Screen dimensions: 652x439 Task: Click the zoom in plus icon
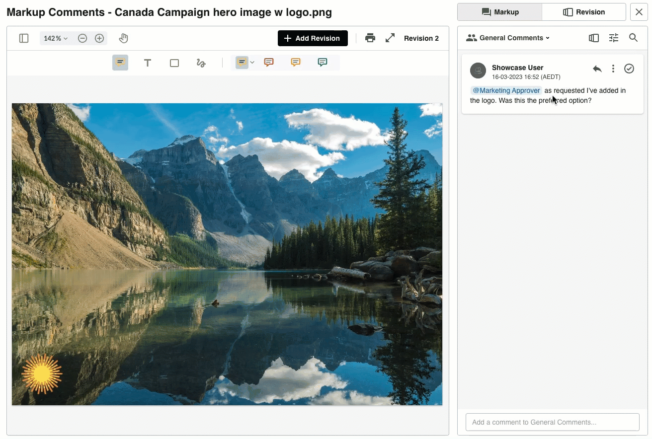[99, 38]
